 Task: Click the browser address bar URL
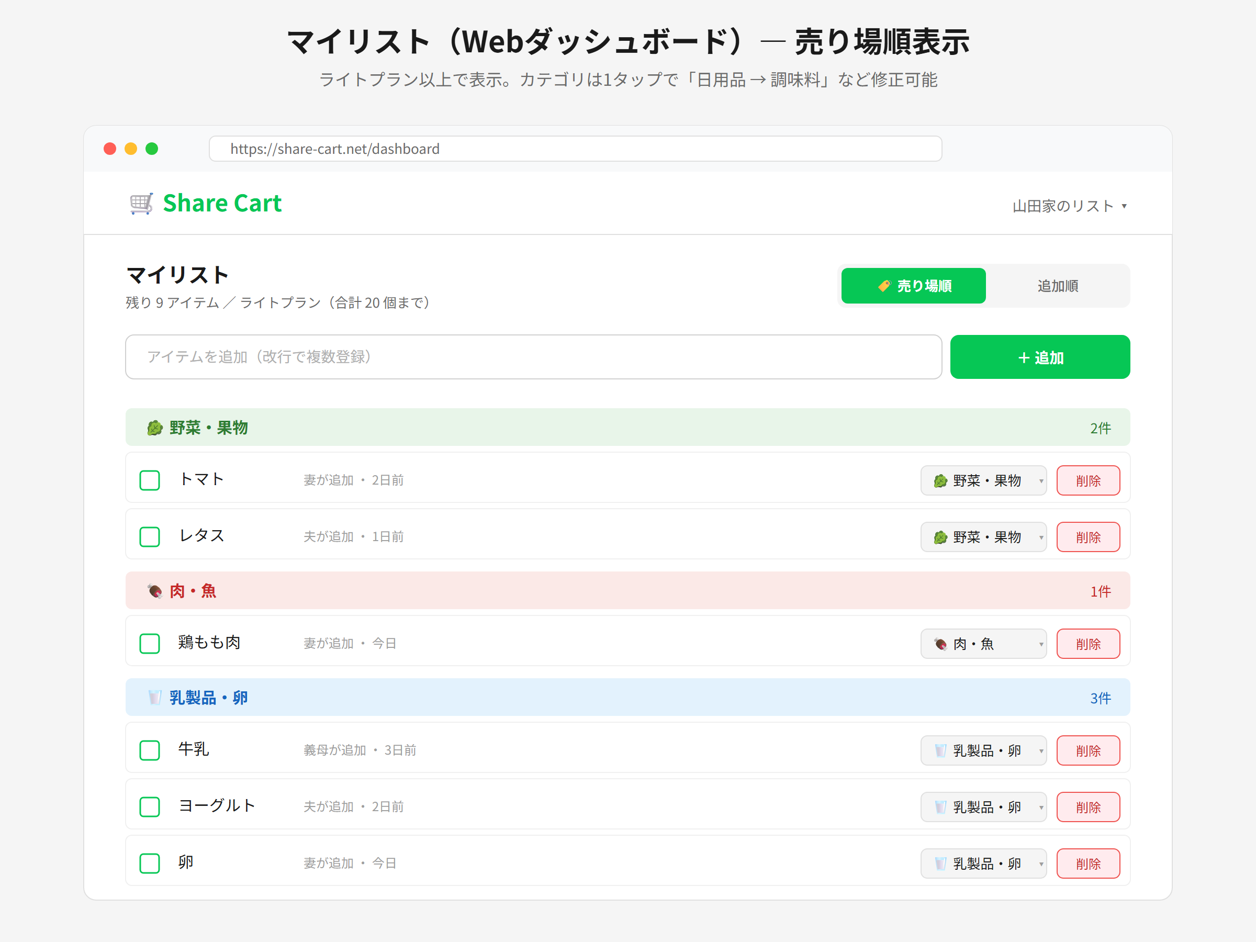coord(575,149)
